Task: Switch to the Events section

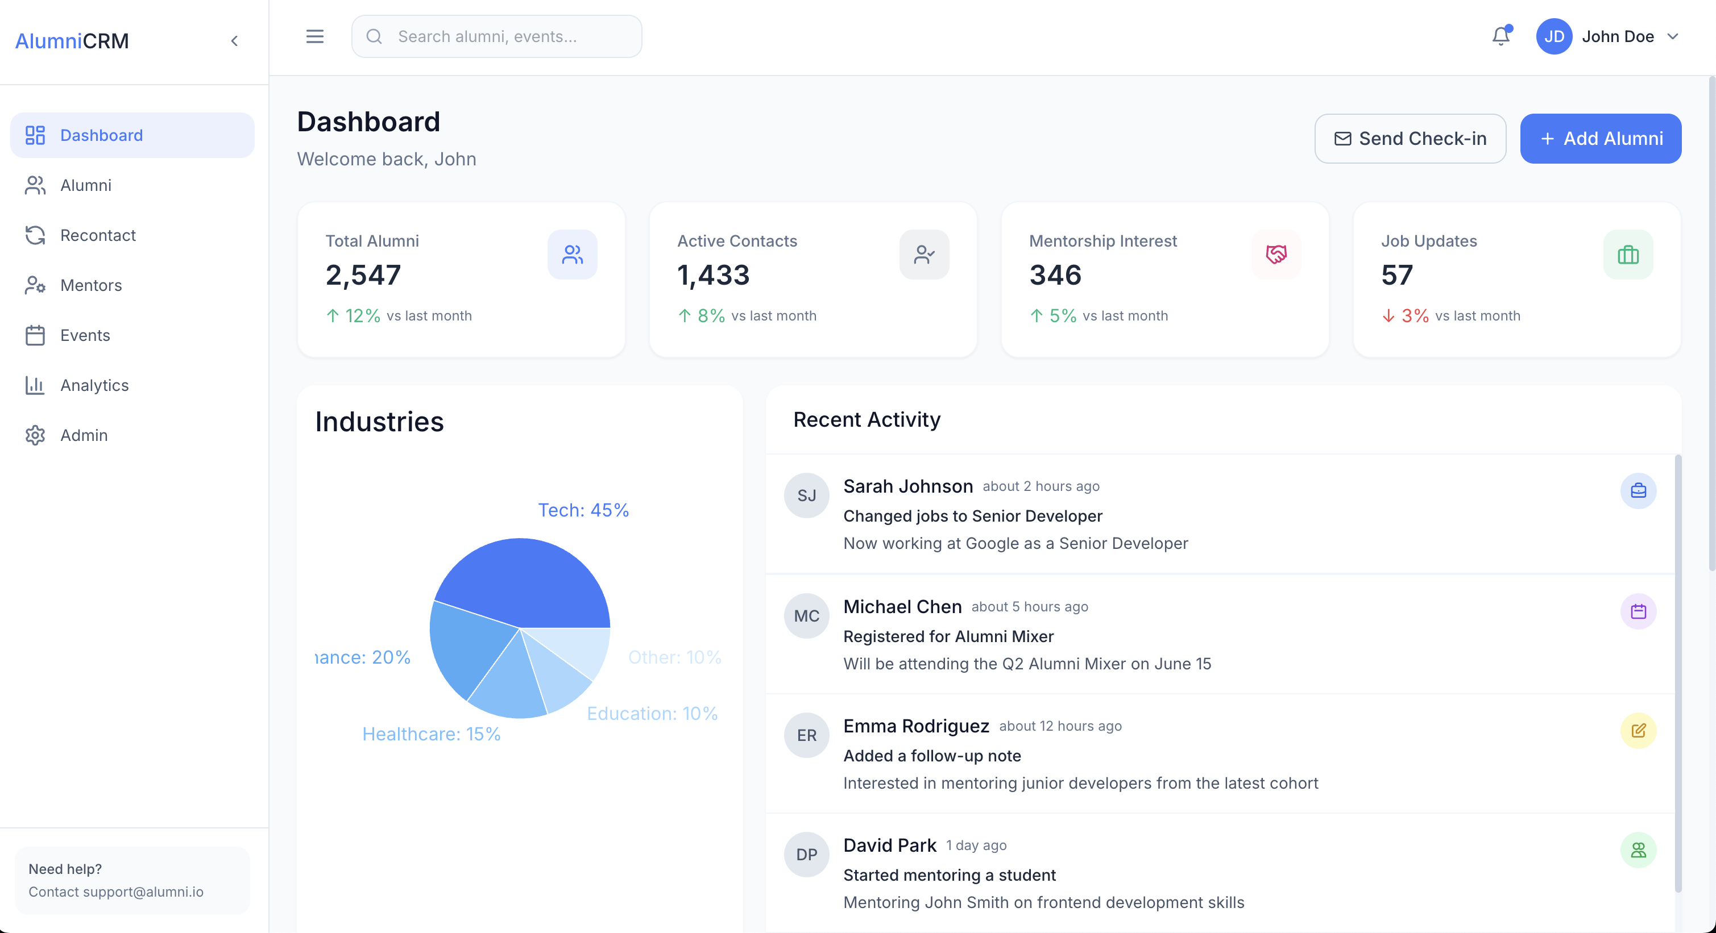Action: pyautogui.click(x=85, y=335)
